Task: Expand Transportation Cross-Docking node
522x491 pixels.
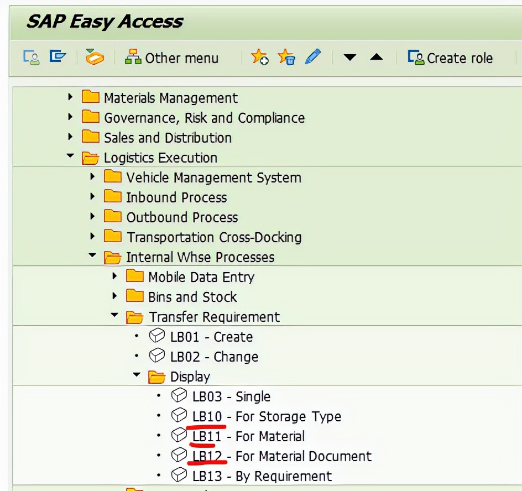Action: tap(92, 236)
